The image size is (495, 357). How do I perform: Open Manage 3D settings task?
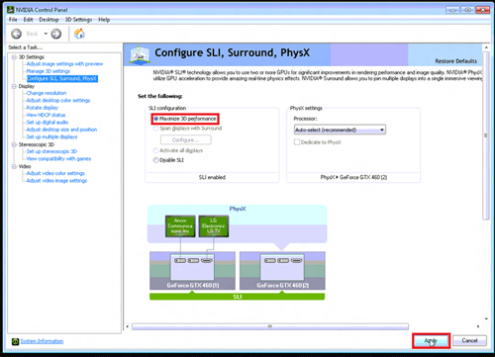coord(49,71)
